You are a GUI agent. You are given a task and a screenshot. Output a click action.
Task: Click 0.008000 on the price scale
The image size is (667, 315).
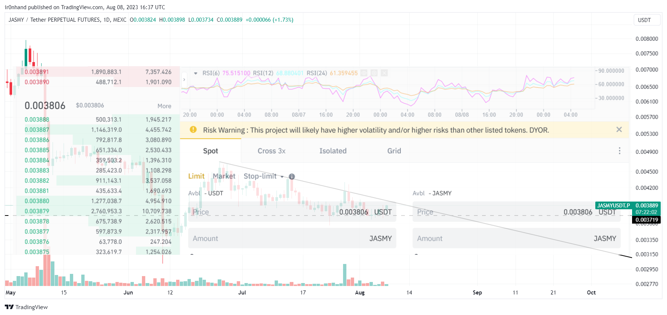coord(647,39)
